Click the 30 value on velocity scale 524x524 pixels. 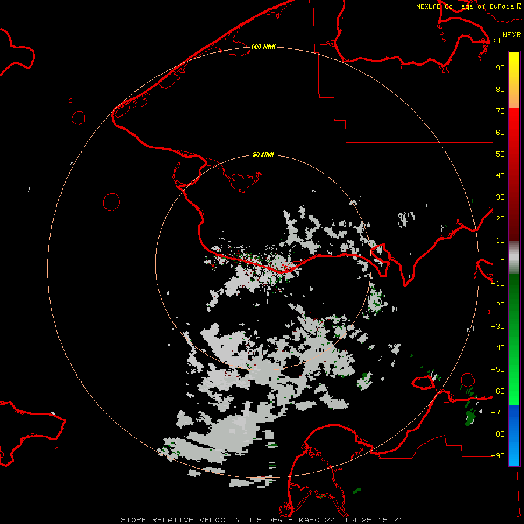500,197
